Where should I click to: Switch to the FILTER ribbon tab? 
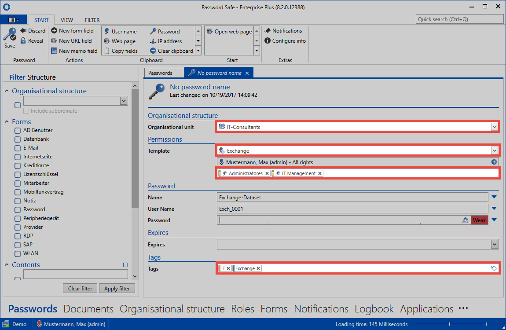[92, 20]
